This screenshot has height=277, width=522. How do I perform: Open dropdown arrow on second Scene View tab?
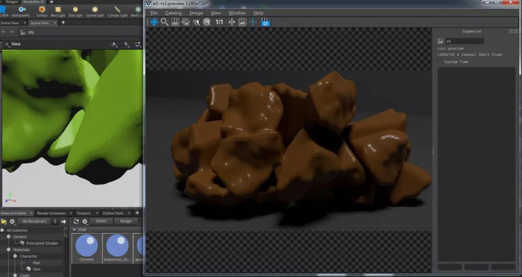pos(54,22)
